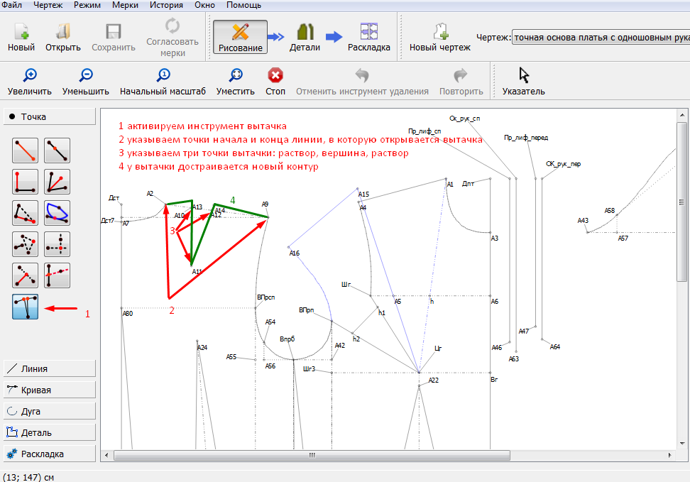
Task: Zoom in with Увеличить
Action: (x=30, y=82)
